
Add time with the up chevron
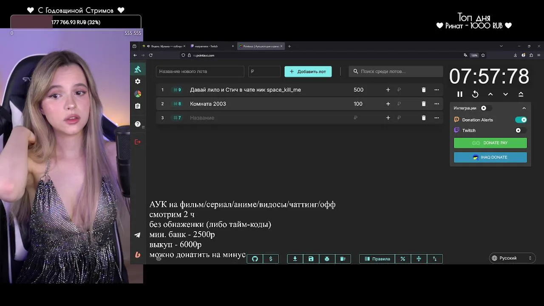(490, 94)
